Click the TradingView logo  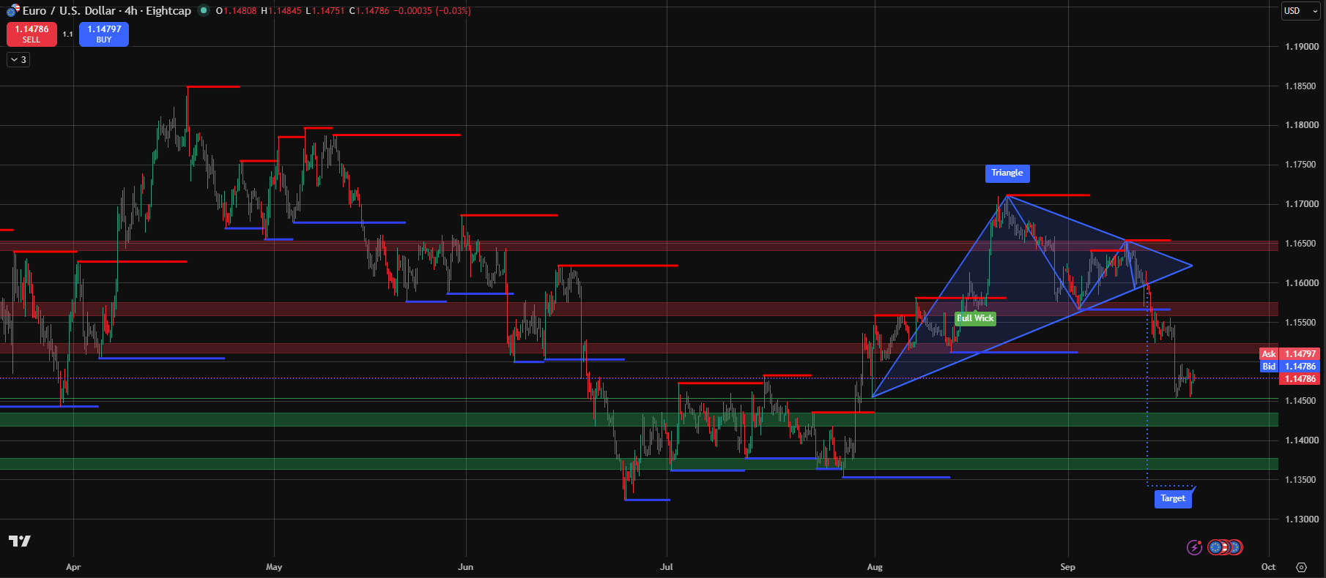point(20,541)
